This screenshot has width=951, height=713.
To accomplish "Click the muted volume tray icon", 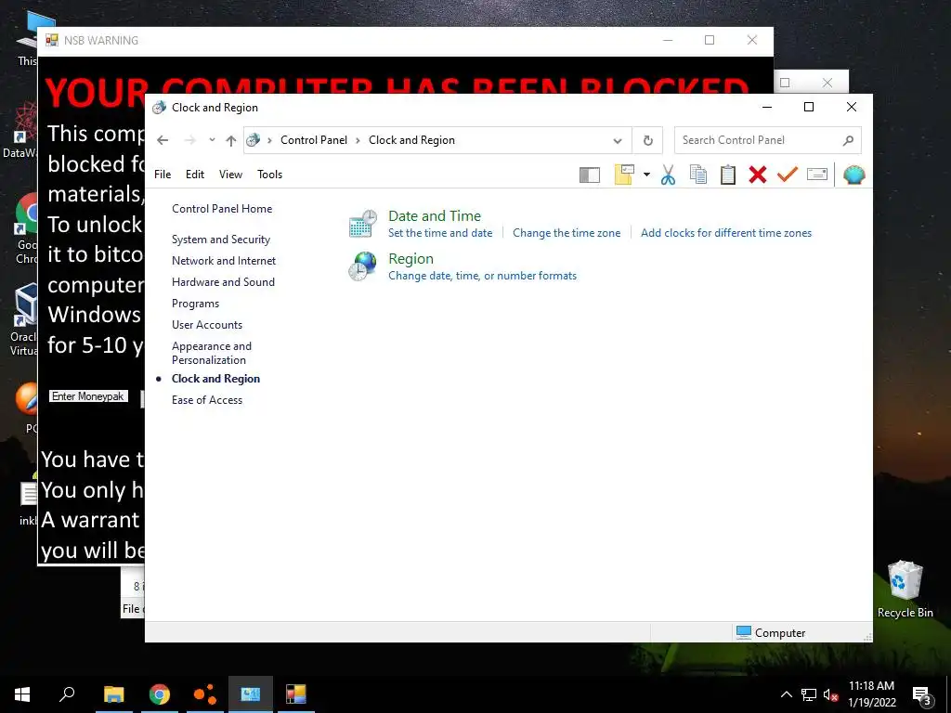I will click(x=831, y=694).
